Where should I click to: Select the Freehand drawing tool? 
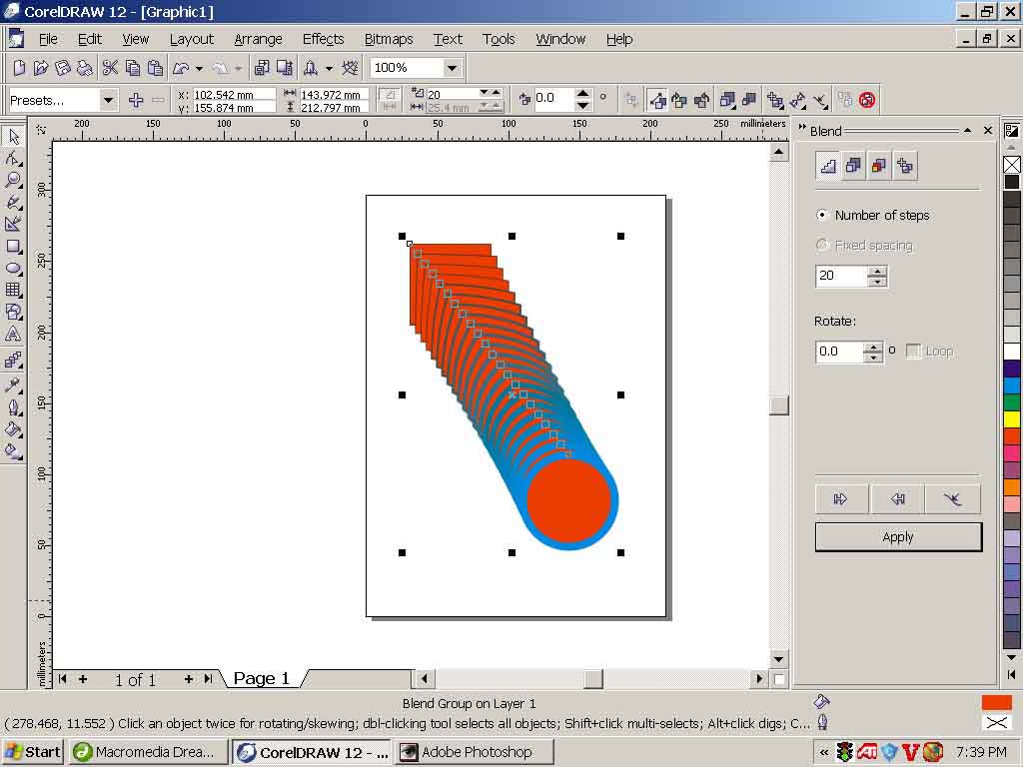click(13, 202)
